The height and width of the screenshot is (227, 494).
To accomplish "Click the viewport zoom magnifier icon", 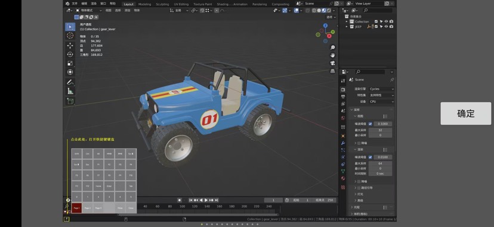I will [332, 48].
